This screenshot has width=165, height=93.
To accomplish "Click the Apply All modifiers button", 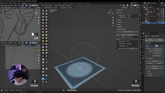I will [150, 39].
